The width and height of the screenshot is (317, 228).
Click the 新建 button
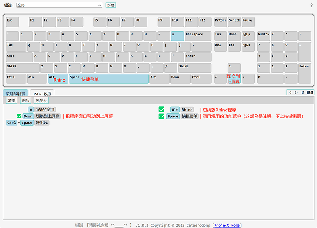111,5
